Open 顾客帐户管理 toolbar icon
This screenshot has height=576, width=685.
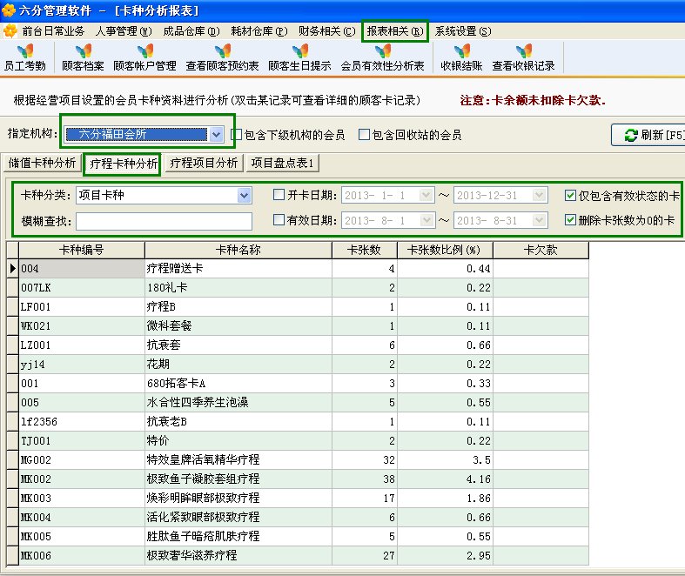pyautogui.click(x=144, y=57)
